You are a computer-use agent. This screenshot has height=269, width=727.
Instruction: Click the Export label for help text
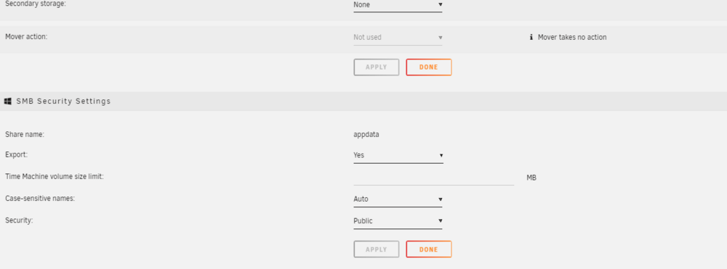point(17,155)
